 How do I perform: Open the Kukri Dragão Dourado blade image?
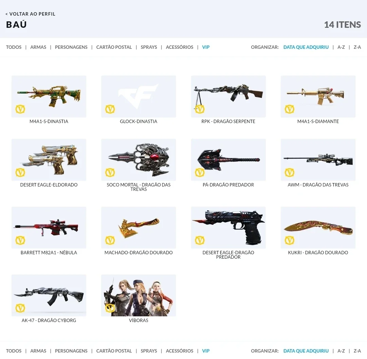pos(318,227)
